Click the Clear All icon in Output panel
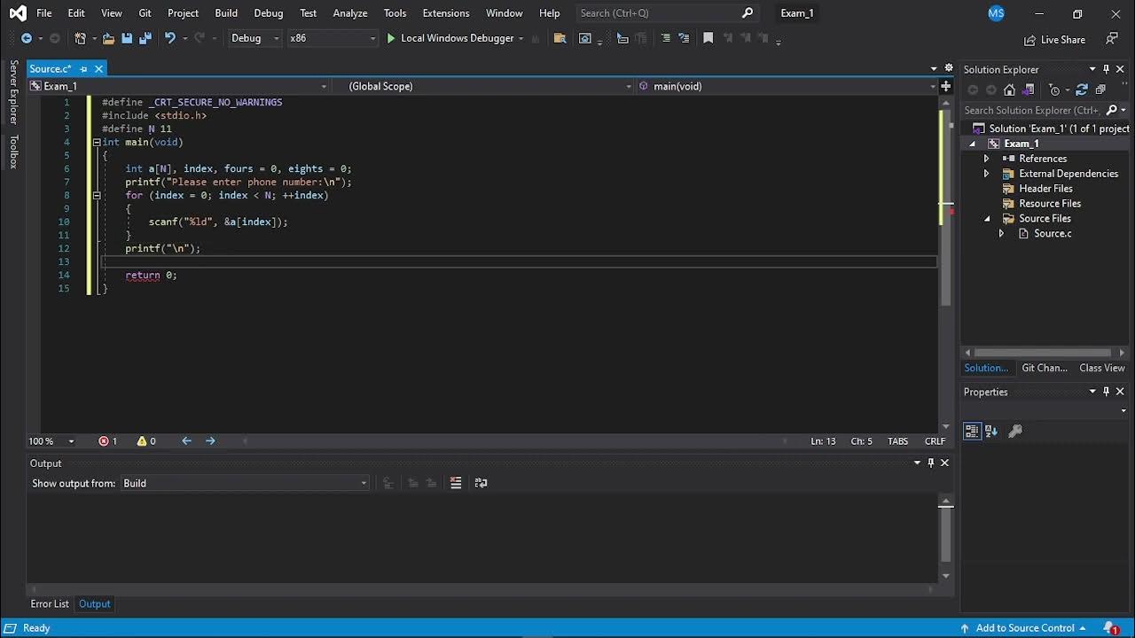Viewport: 1135px width, 638px height. (x=456, y=483)
